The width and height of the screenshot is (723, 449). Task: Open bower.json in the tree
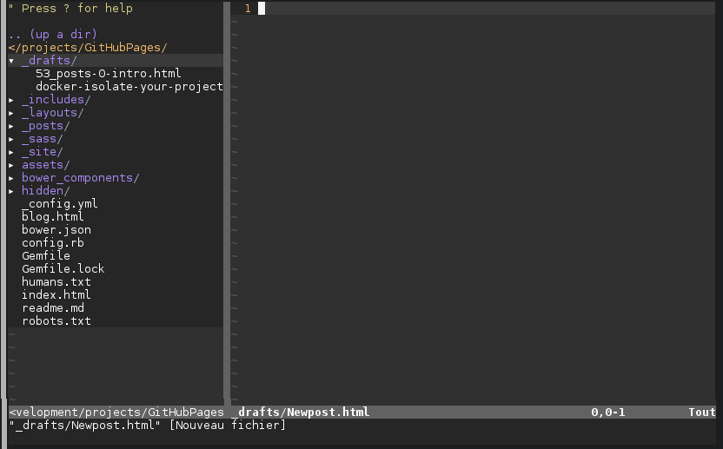pos(56,229)
